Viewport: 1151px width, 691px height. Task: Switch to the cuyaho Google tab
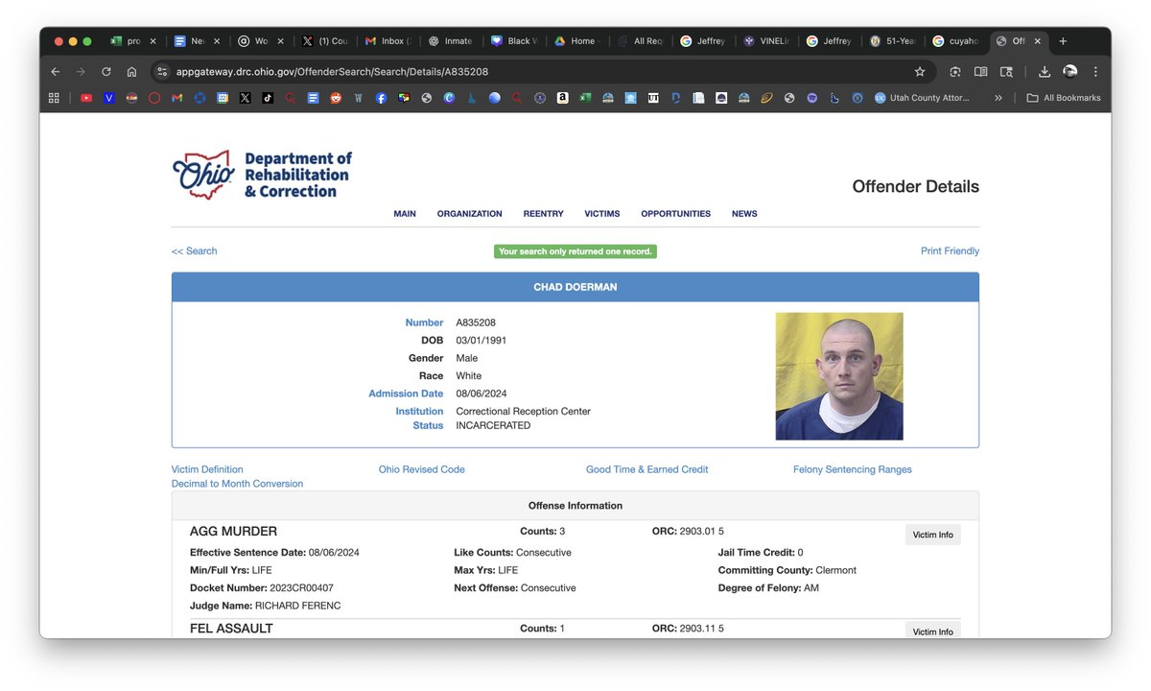tap(956, 41)
